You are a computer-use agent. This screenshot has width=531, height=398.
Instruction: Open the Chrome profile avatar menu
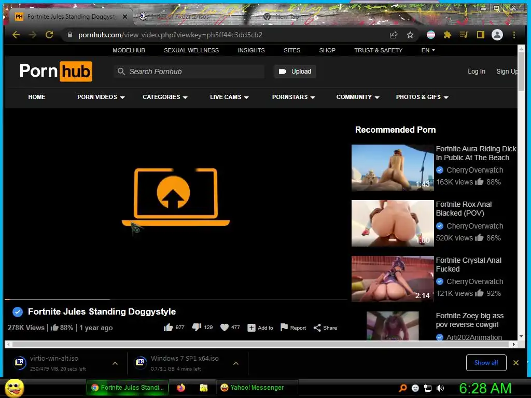pos(497,35)
